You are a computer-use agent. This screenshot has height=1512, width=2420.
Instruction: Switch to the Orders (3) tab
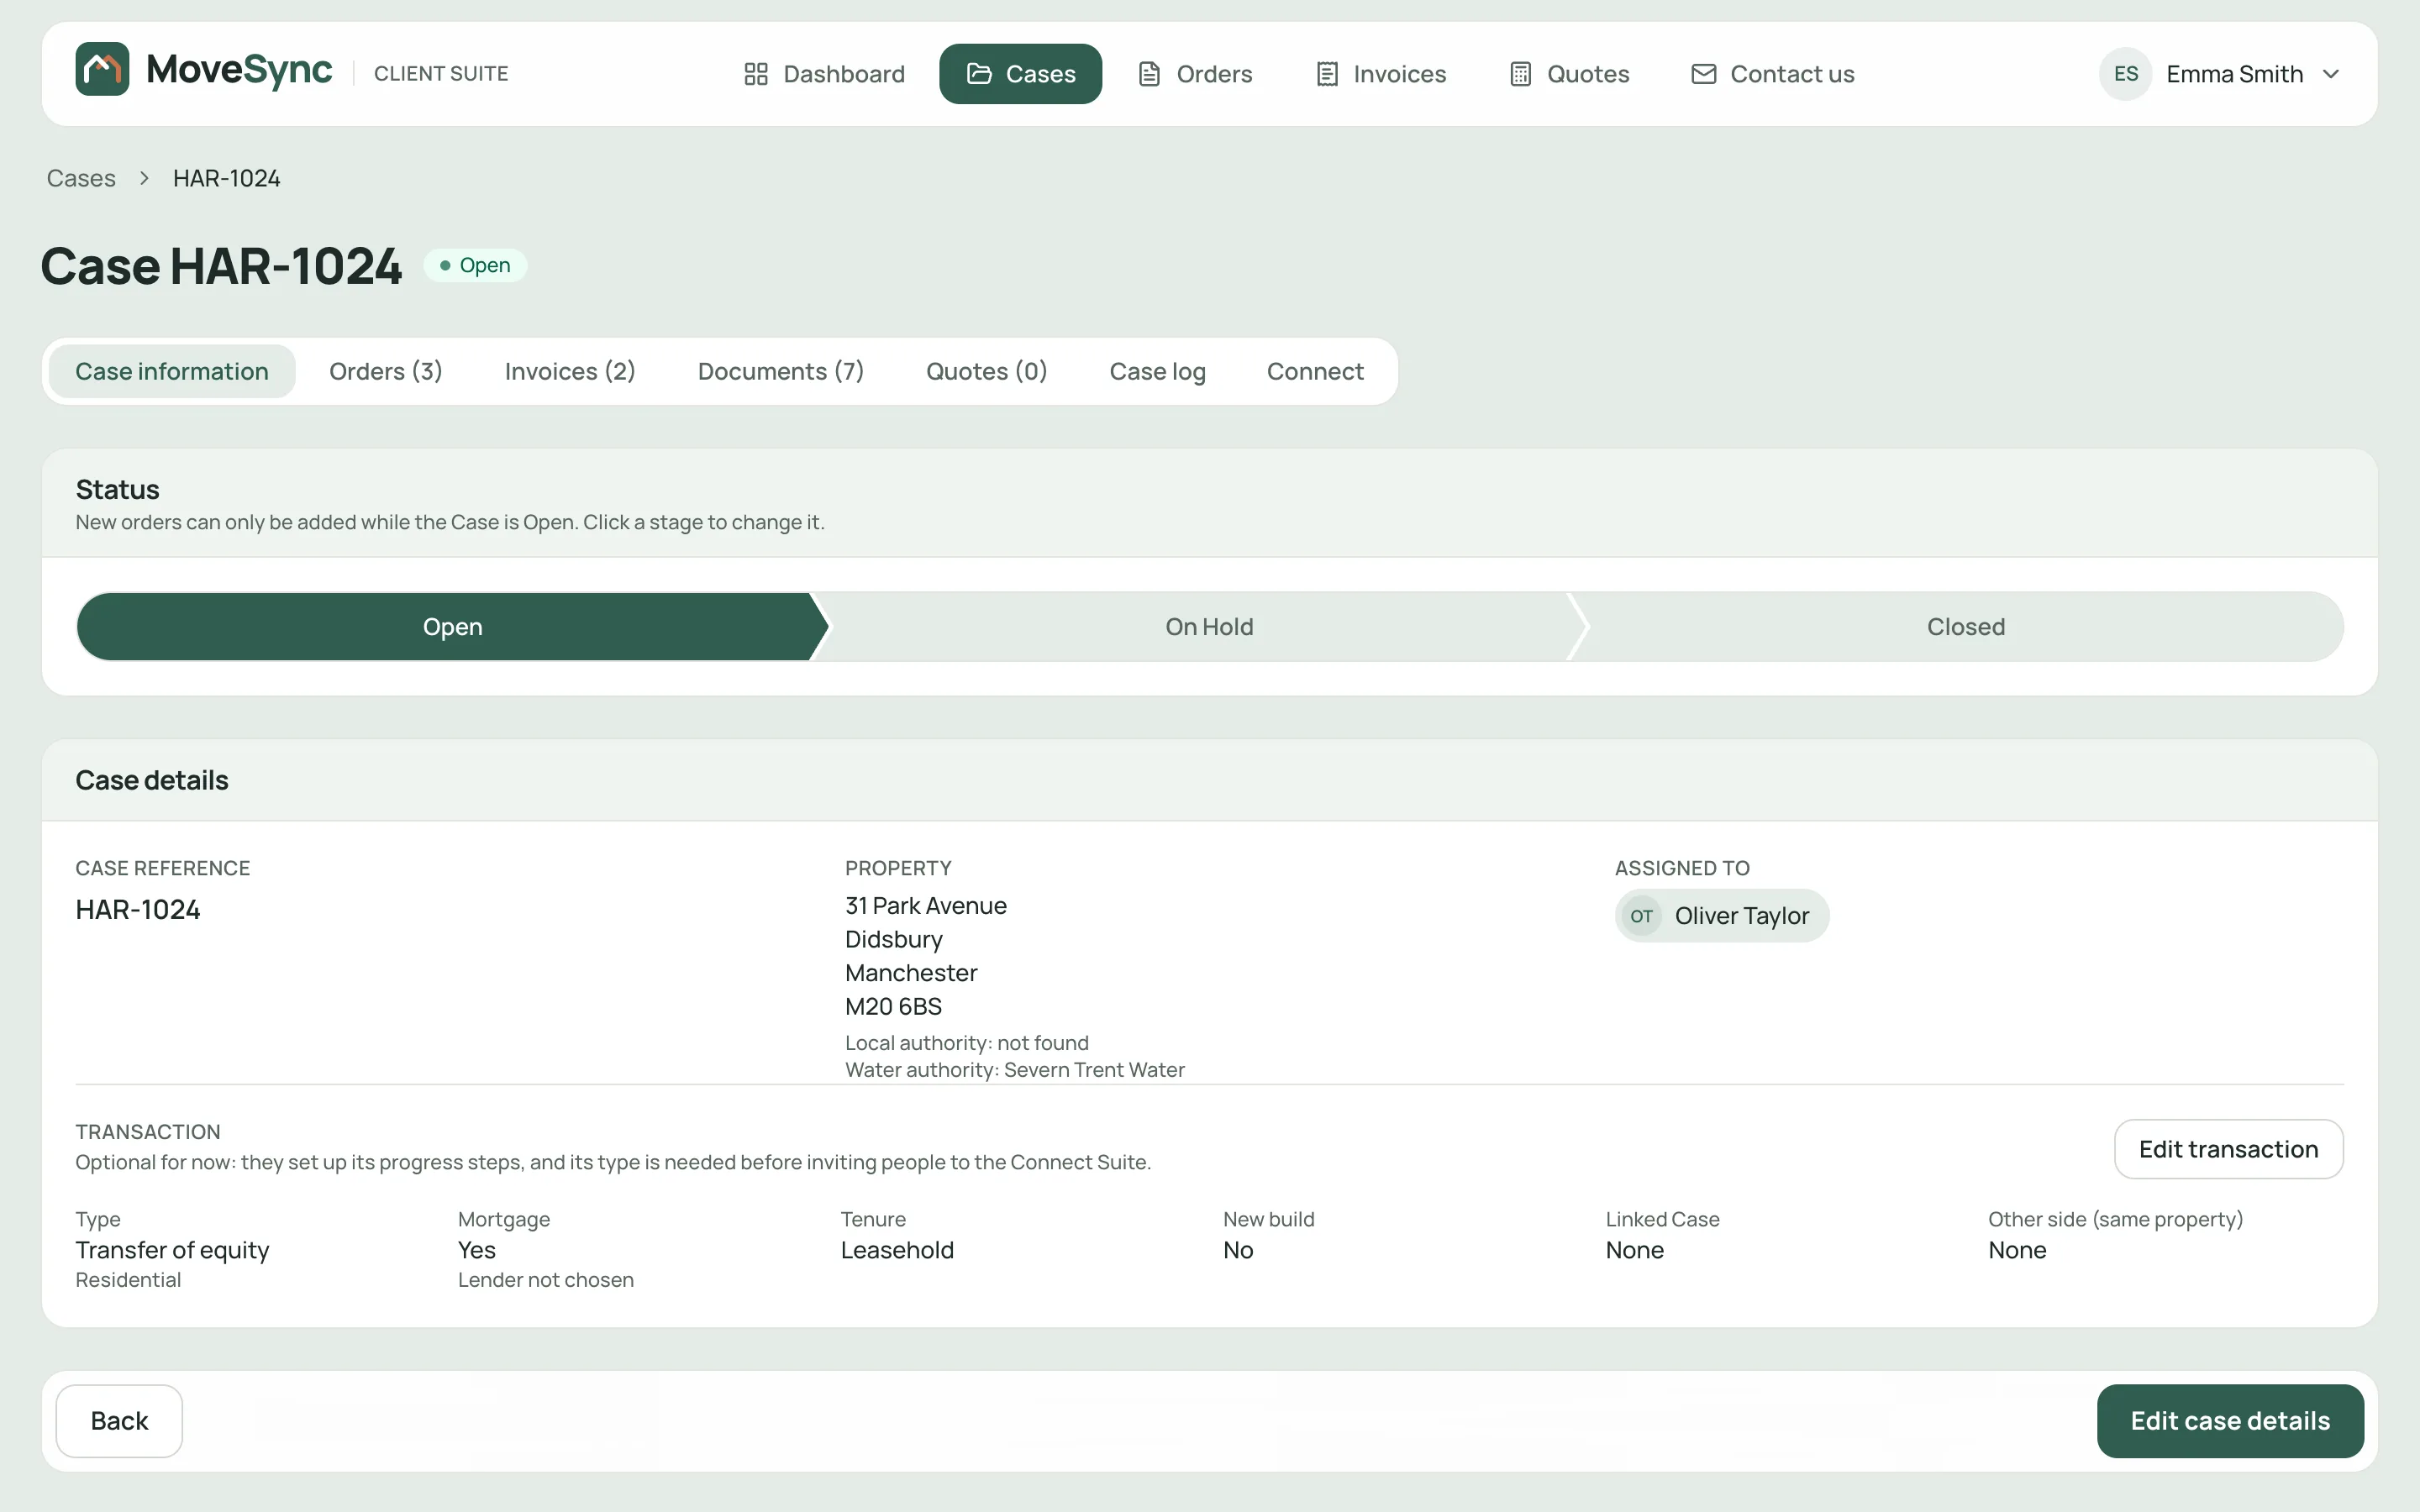coord(386,371)
